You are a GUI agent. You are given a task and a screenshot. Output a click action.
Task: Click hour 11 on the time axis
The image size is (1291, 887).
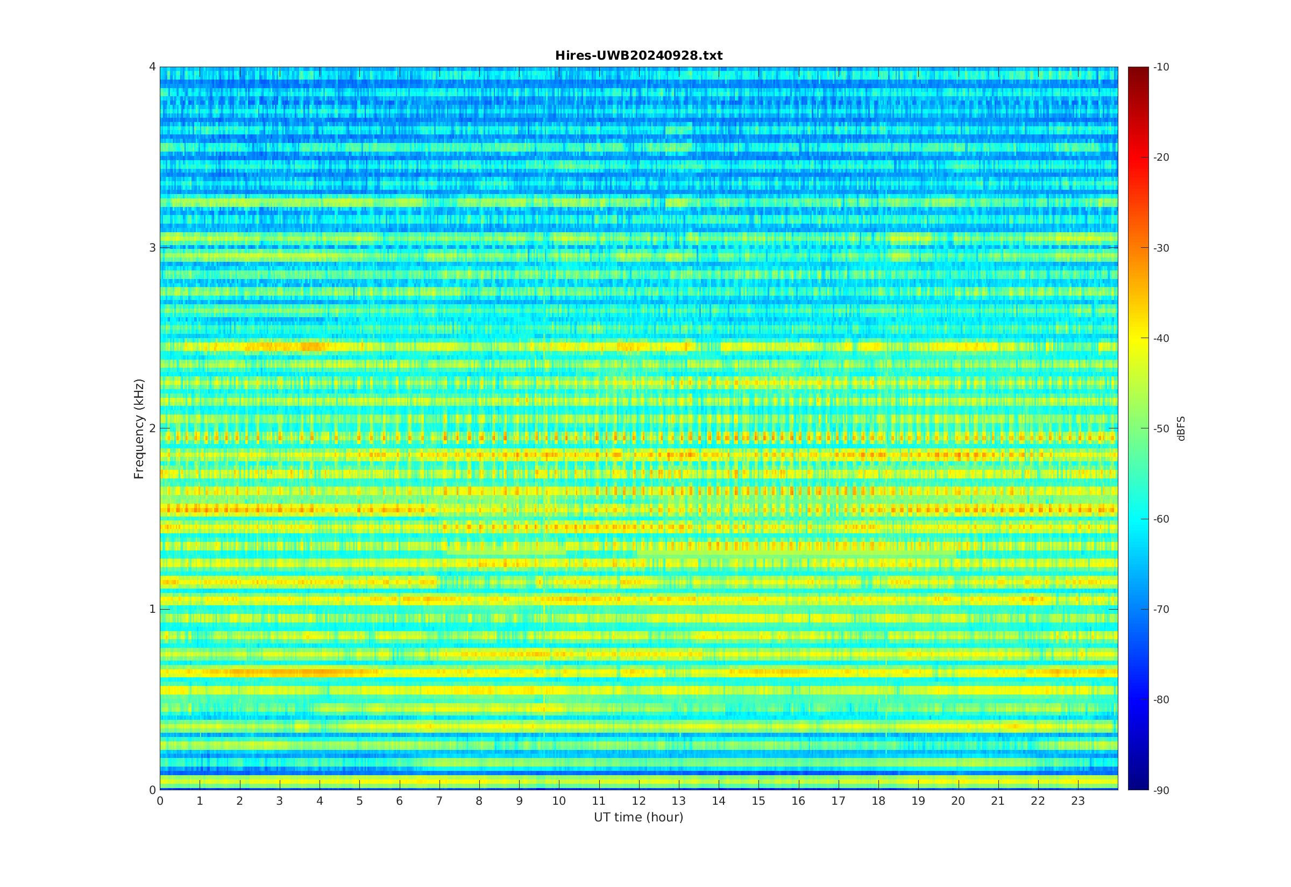point(599,801)
